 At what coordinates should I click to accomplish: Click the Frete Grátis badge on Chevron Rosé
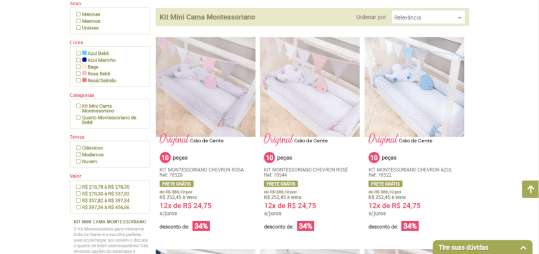click(x=278, y=183)
